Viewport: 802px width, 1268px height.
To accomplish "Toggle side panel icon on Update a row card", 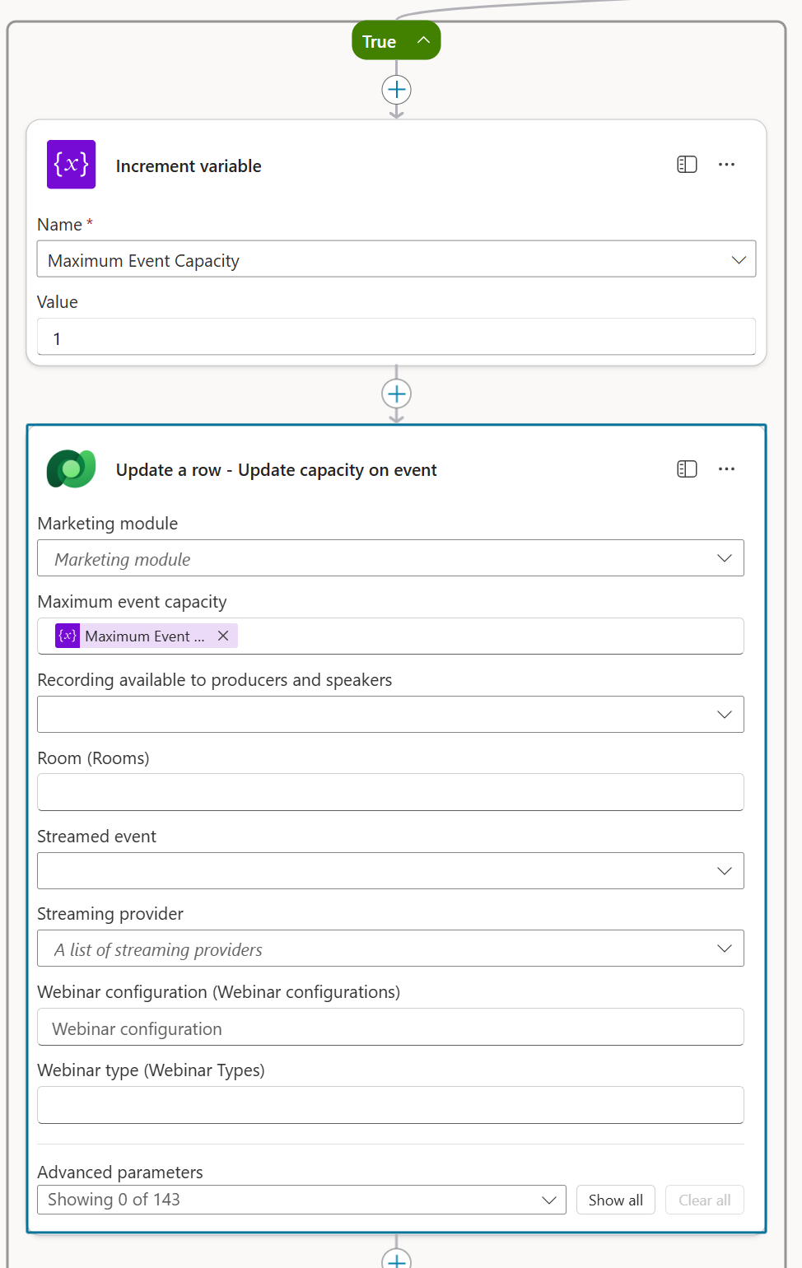I will click(687, 469).
